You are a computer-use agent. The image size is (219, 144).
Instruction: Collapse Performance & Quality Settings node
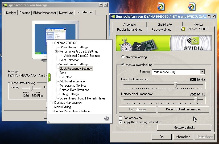click(x=56, y=51)
